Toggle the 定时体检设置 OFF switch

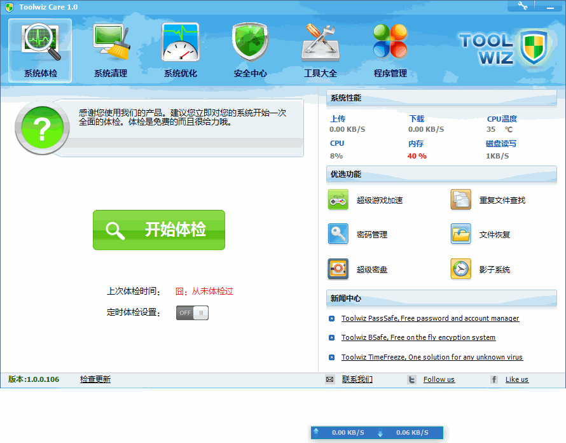[x=192, y=313]
